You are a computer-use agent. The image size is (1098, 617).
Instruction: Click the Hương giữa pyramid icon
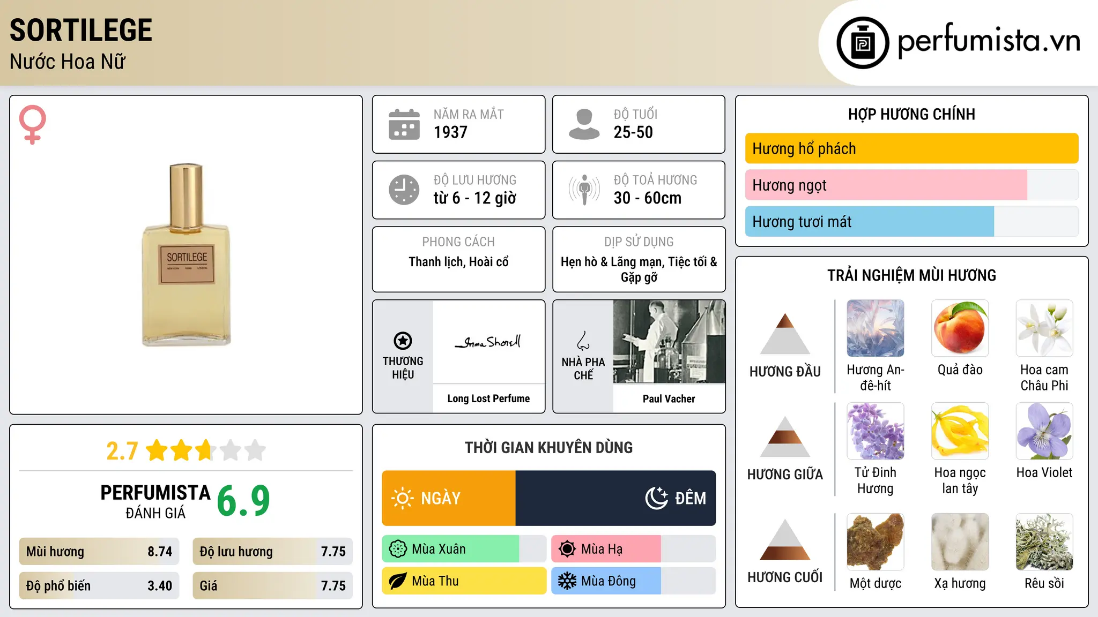pos(785,437)
